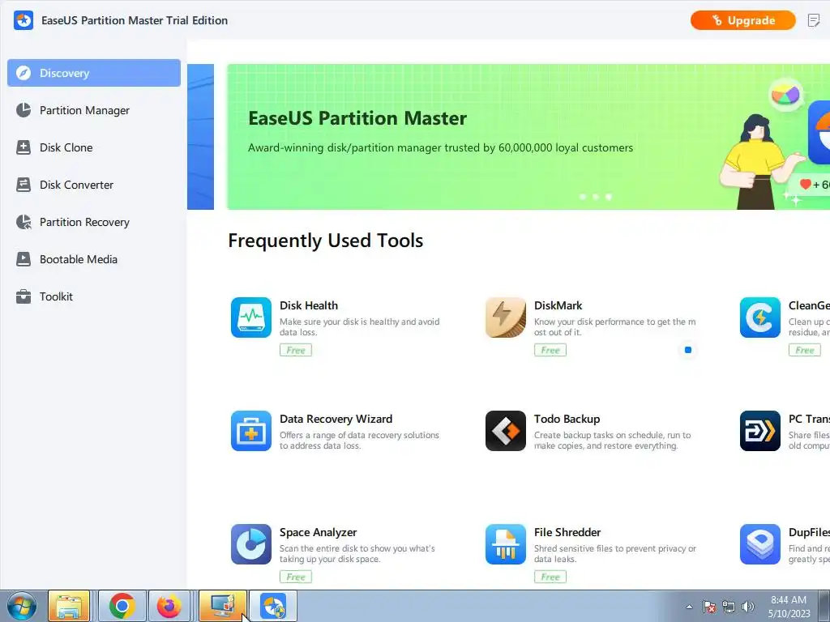Click the Free tag under DiskMark
The width and height of the screenshot is (830, 622).
pyautogui.click(x=550, y=350)
